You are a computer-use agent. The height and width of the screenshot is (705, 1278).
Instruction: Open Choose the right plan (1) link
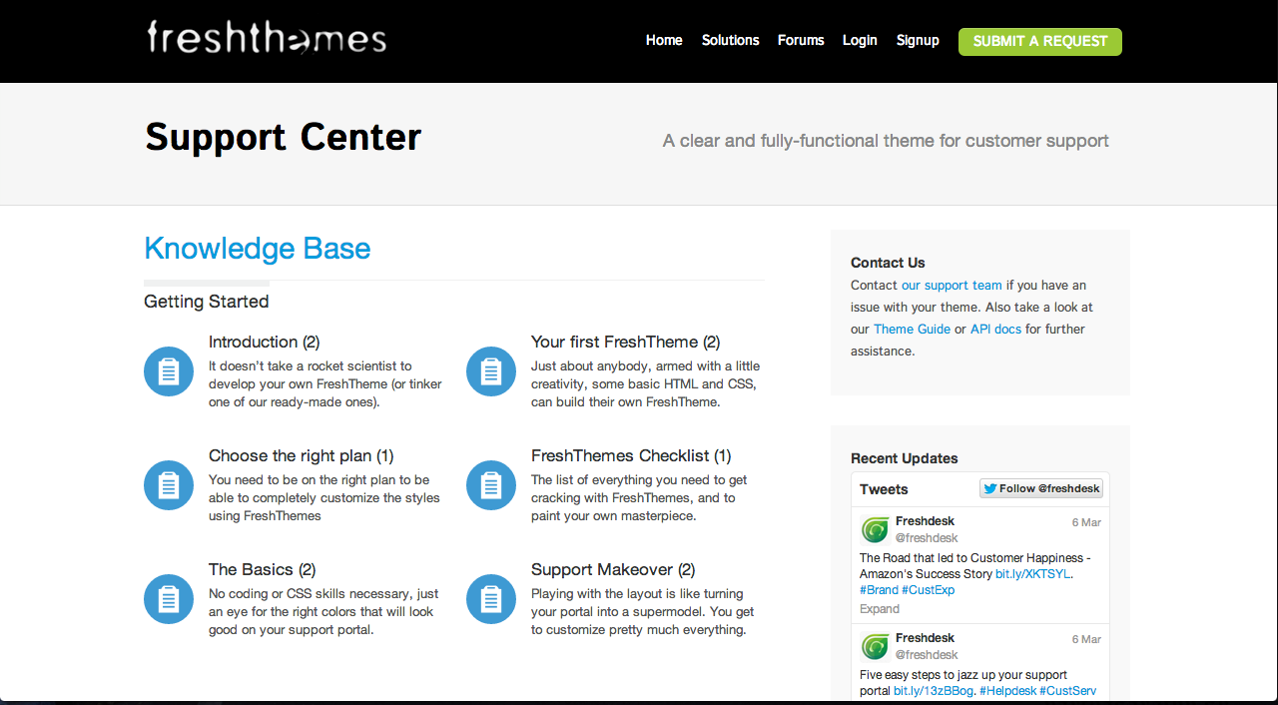(x=302, y=455)
